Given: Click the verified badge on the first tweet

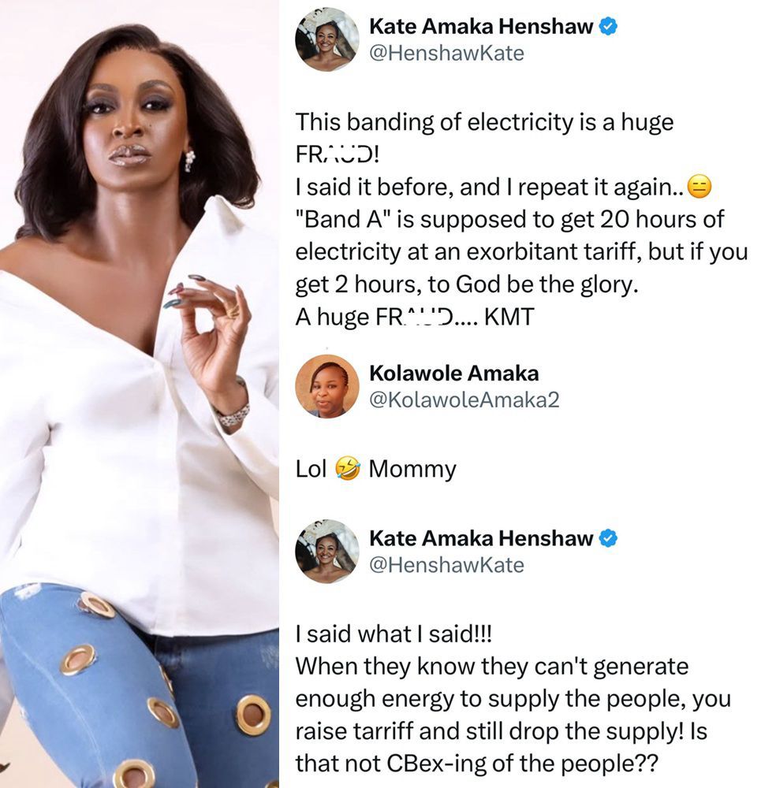Looking at the screenshot, I should (x=609, y=28).
